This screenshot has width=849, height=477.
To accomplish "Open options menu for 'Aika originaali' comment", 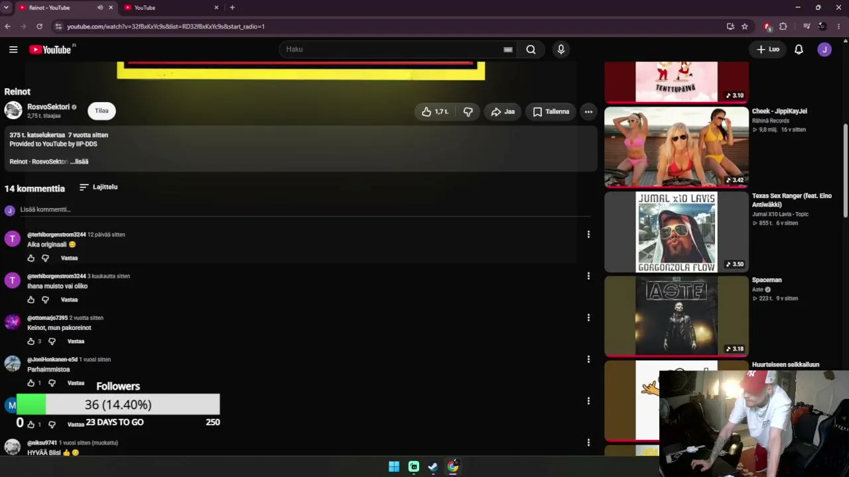I will tap(588, 235).
